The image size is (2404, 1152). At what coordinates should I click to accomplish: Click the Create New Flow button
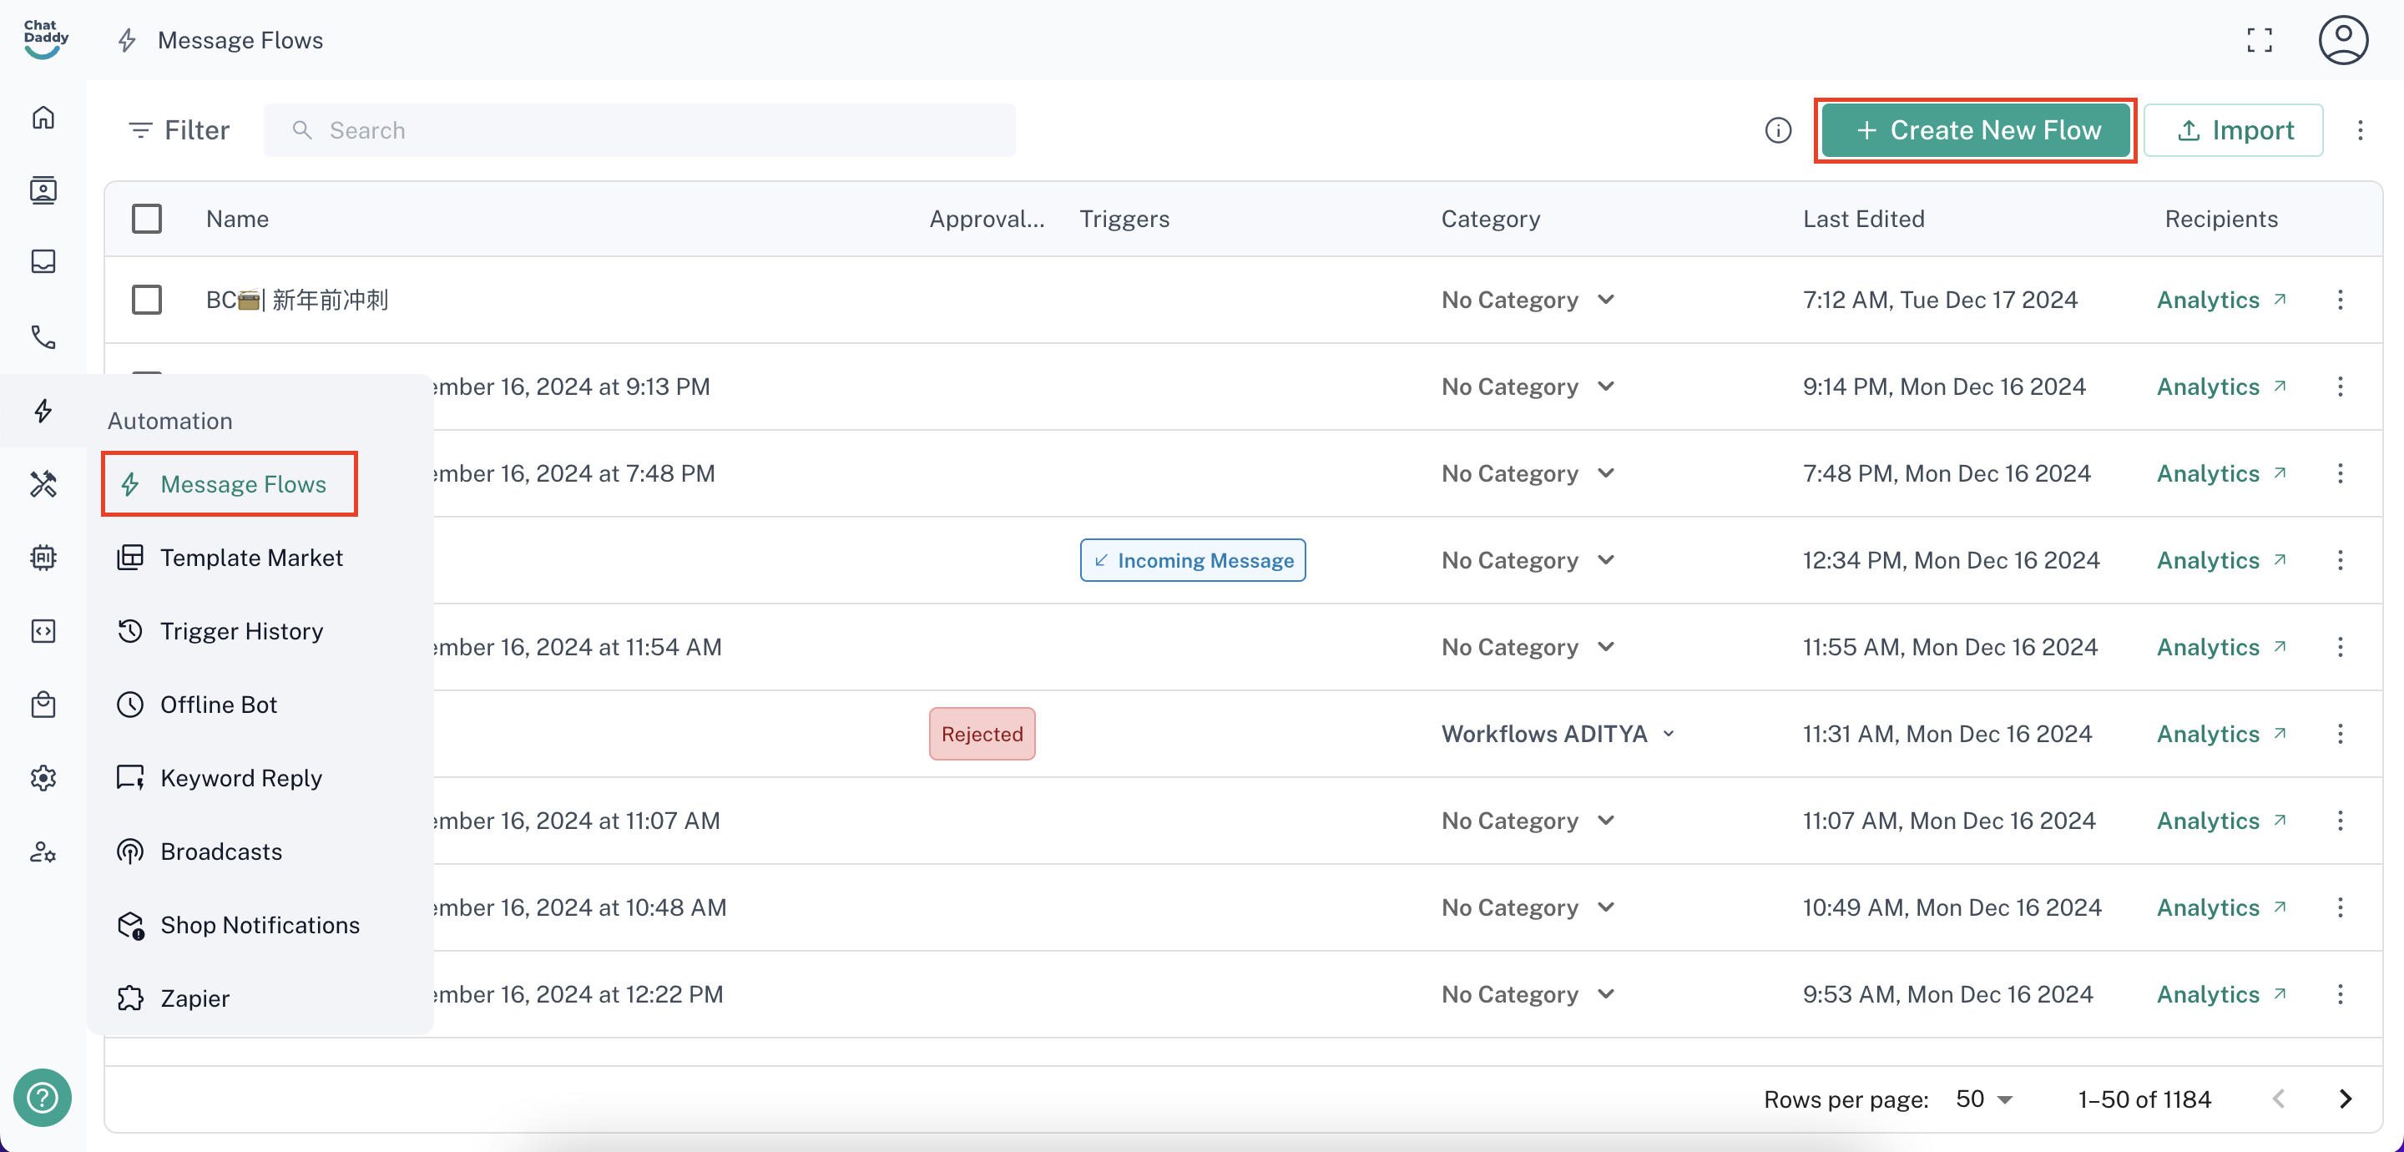[1976, 129]
